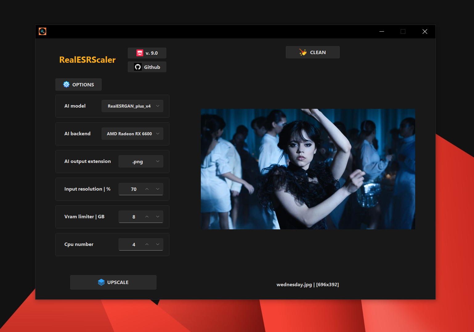Click the wednesday.jpg preview image
474x332 pixels.
(x=308, y=169)
